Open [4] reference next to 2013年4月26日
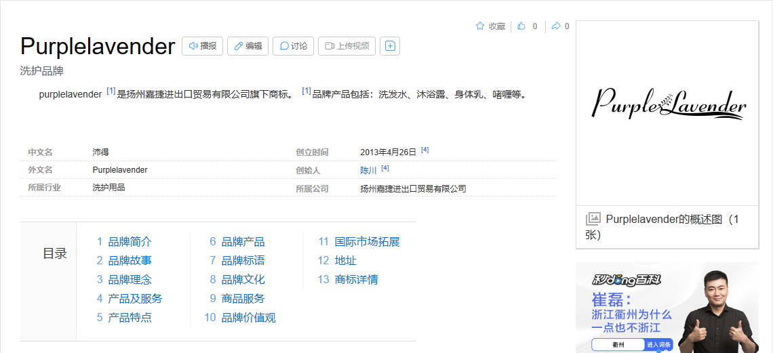Image resolution: width=773 pixels, height=353 pixels. tap(425, 150)
